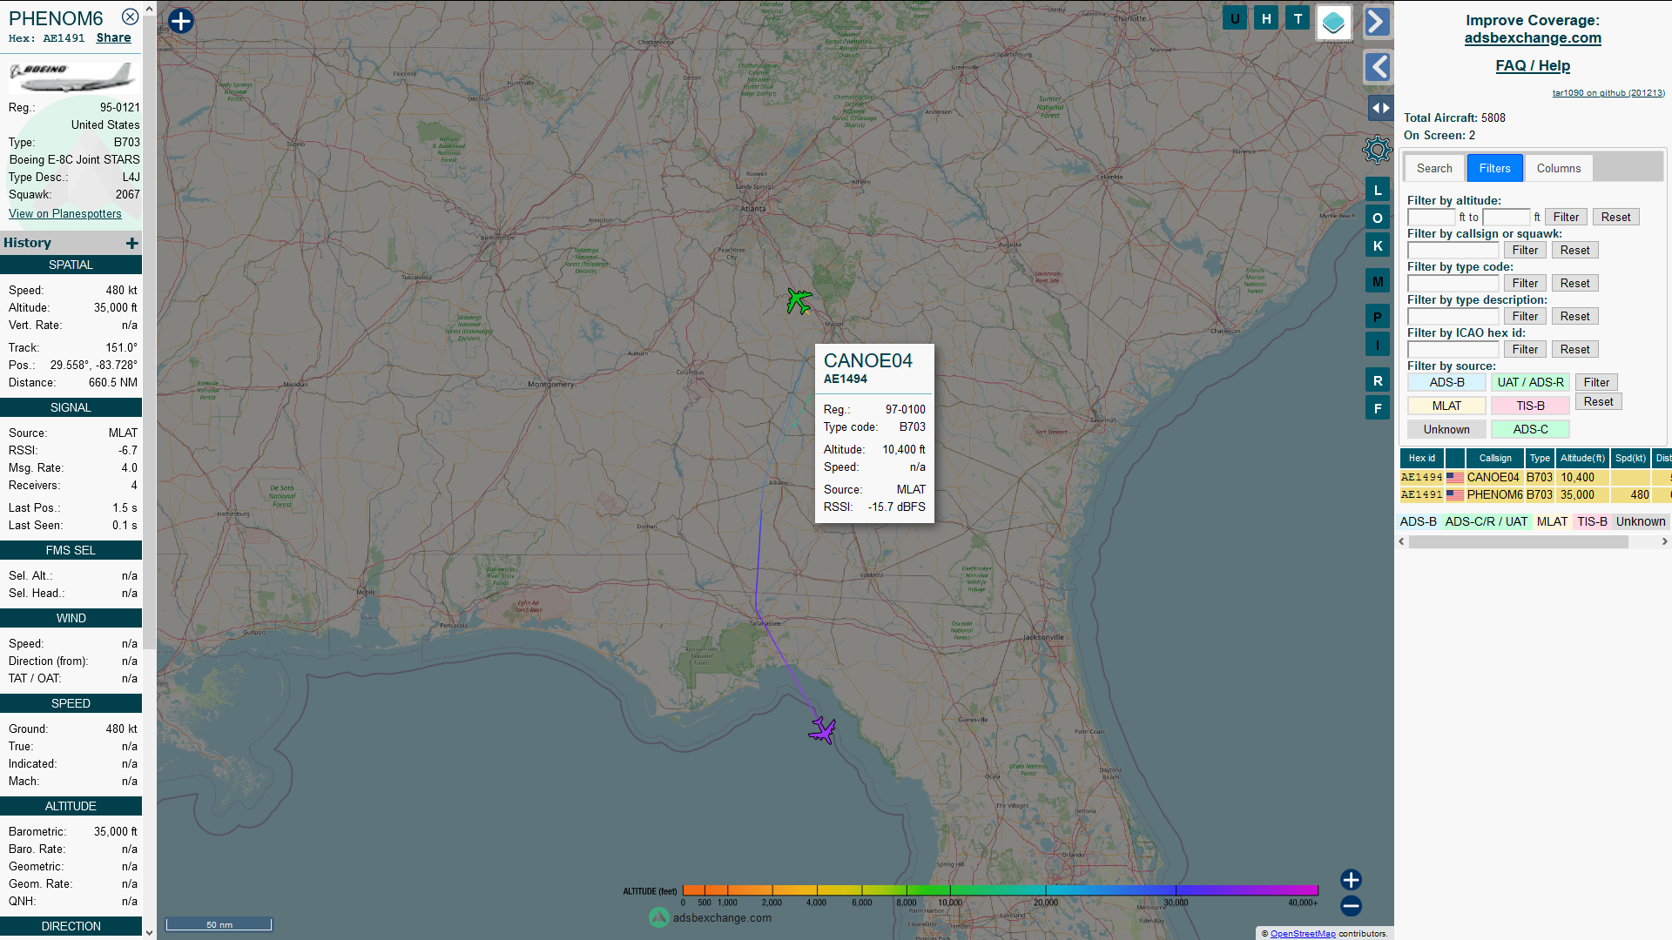Reset the ICAO hex id filter
Screen dimensions: 1672x940
tap(1574, 349)
